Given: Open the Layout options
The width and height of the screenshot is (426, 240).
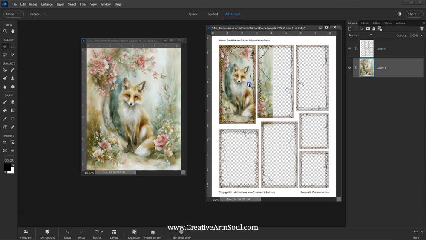Looking at the screenshot, I should click(114, 234).
